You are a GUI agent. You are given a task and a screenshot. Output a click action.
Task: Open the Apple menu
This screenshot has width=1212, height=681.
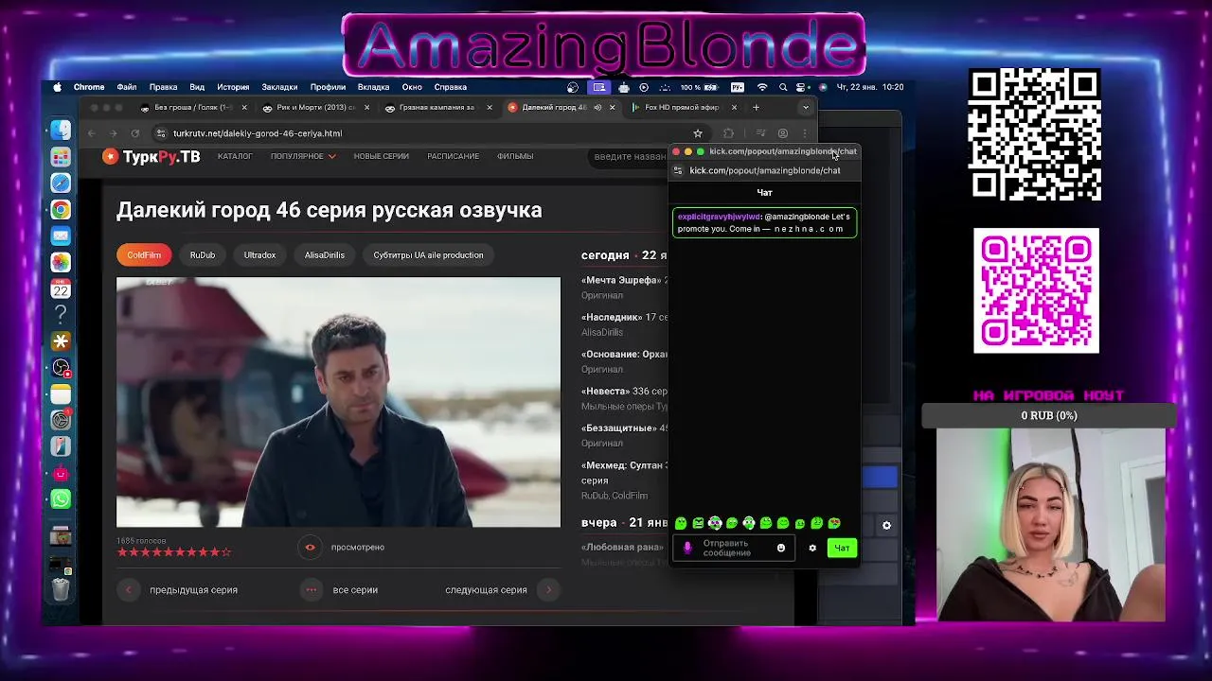click(58, 87)
